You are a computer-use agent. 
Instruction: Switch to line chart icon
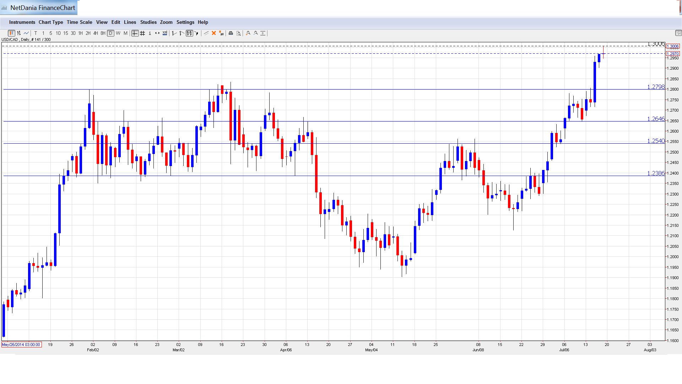[26, 33]
